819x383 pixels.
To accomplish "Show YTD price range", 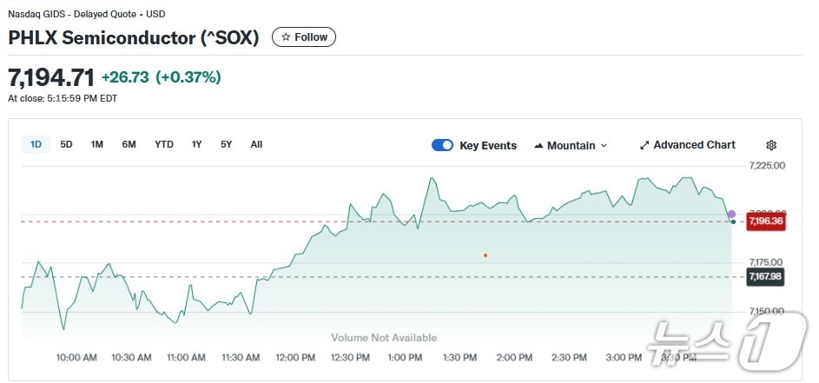I will [x=164, y=144].
